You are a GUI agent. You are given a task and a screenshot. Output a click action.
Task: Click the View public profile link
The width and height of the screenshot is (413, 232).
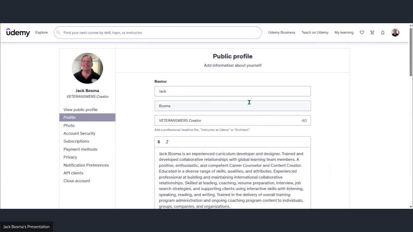point(80,110)
